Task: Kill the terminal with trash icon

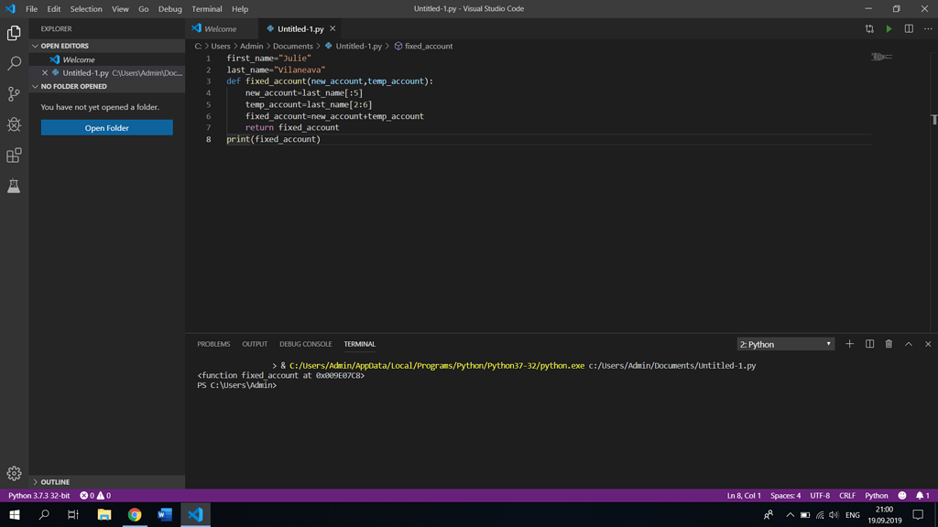Action: point(889,344)
